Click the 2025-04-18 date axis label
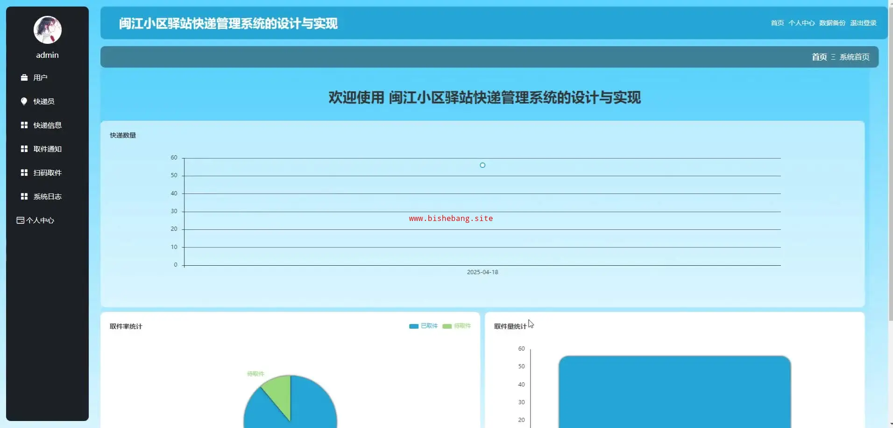 482,272
